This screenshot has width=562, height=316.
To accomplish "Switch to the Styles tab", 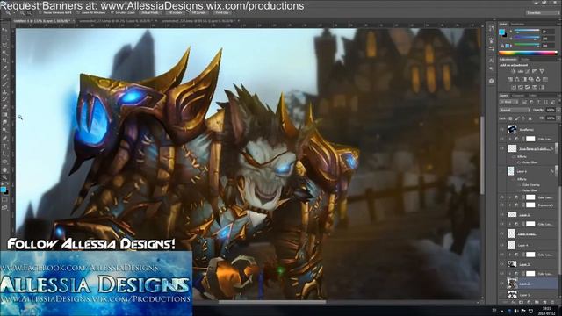I will [x=525, y=59].
